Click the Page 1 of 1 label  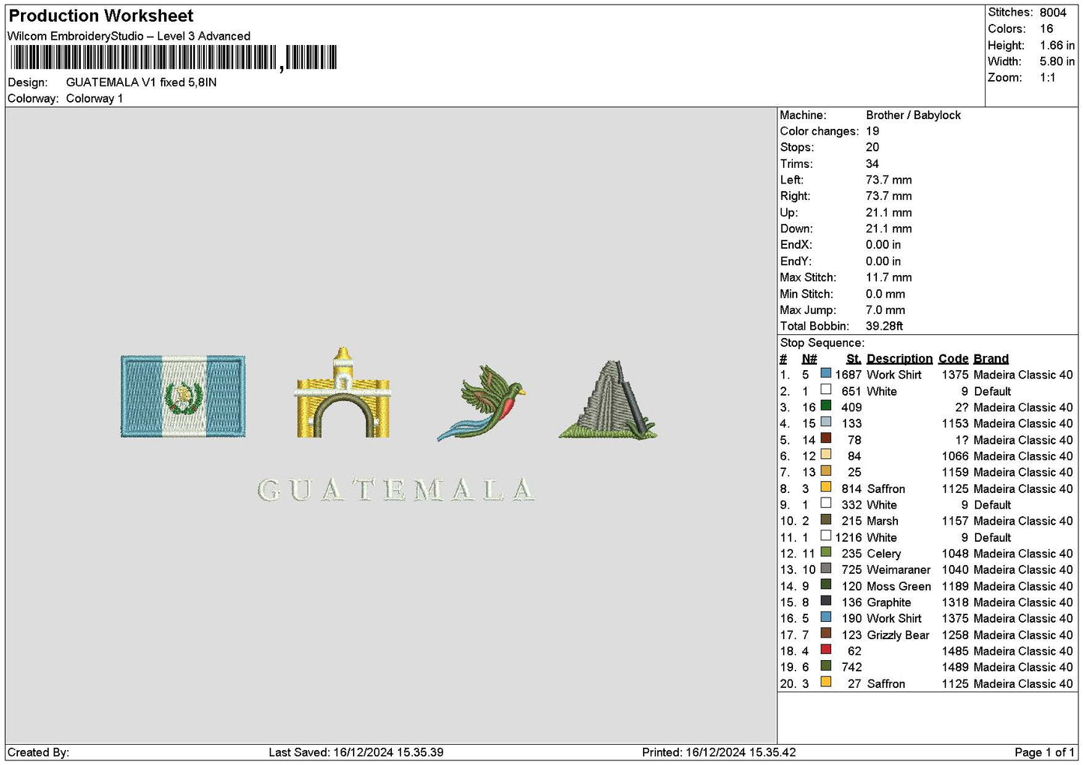1044,752
